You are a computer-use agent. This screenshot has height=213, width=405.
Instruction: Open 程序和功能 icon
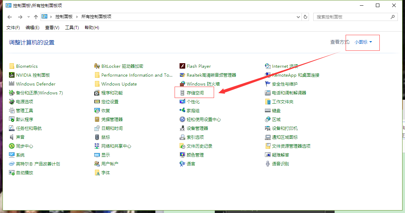click(x=97, y=93)
